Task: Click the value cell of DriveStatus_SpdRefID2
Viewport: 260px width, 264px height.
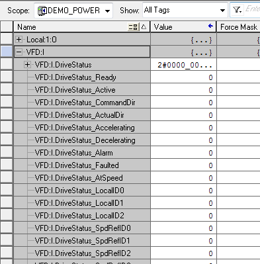Action: tap(183, 253)
